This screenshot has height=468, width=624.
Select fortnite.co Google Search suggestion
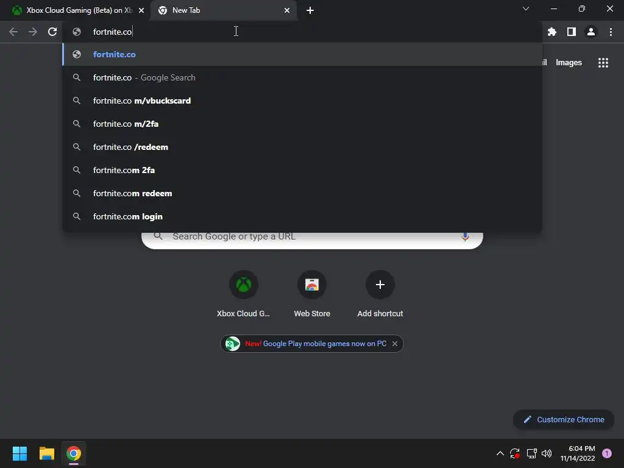coord(302,77)
